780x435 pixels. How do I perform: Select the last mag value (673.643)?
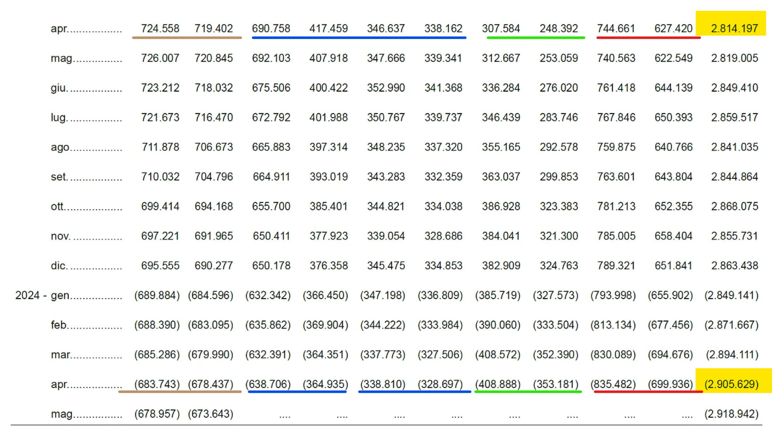[x=210, y=414]
